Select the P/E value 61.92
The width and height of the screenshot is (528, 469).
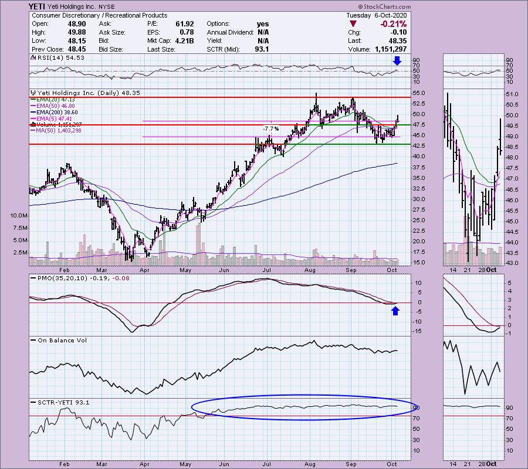(185, 24)
